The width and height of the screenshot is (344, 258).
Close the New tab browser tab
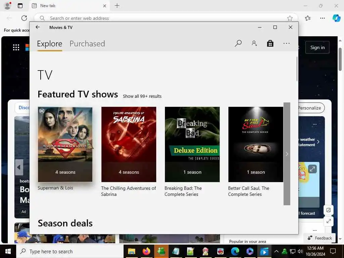pos(105,6)
